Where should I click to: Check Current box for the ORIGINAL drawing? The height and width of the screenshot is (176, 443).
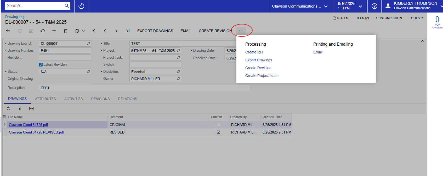(218, 125)
